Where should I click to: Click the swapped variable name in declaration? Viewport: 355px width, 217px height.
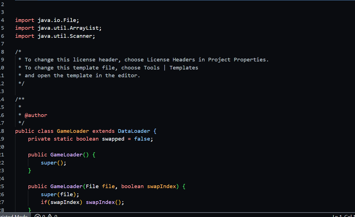[x=113, y=139]
